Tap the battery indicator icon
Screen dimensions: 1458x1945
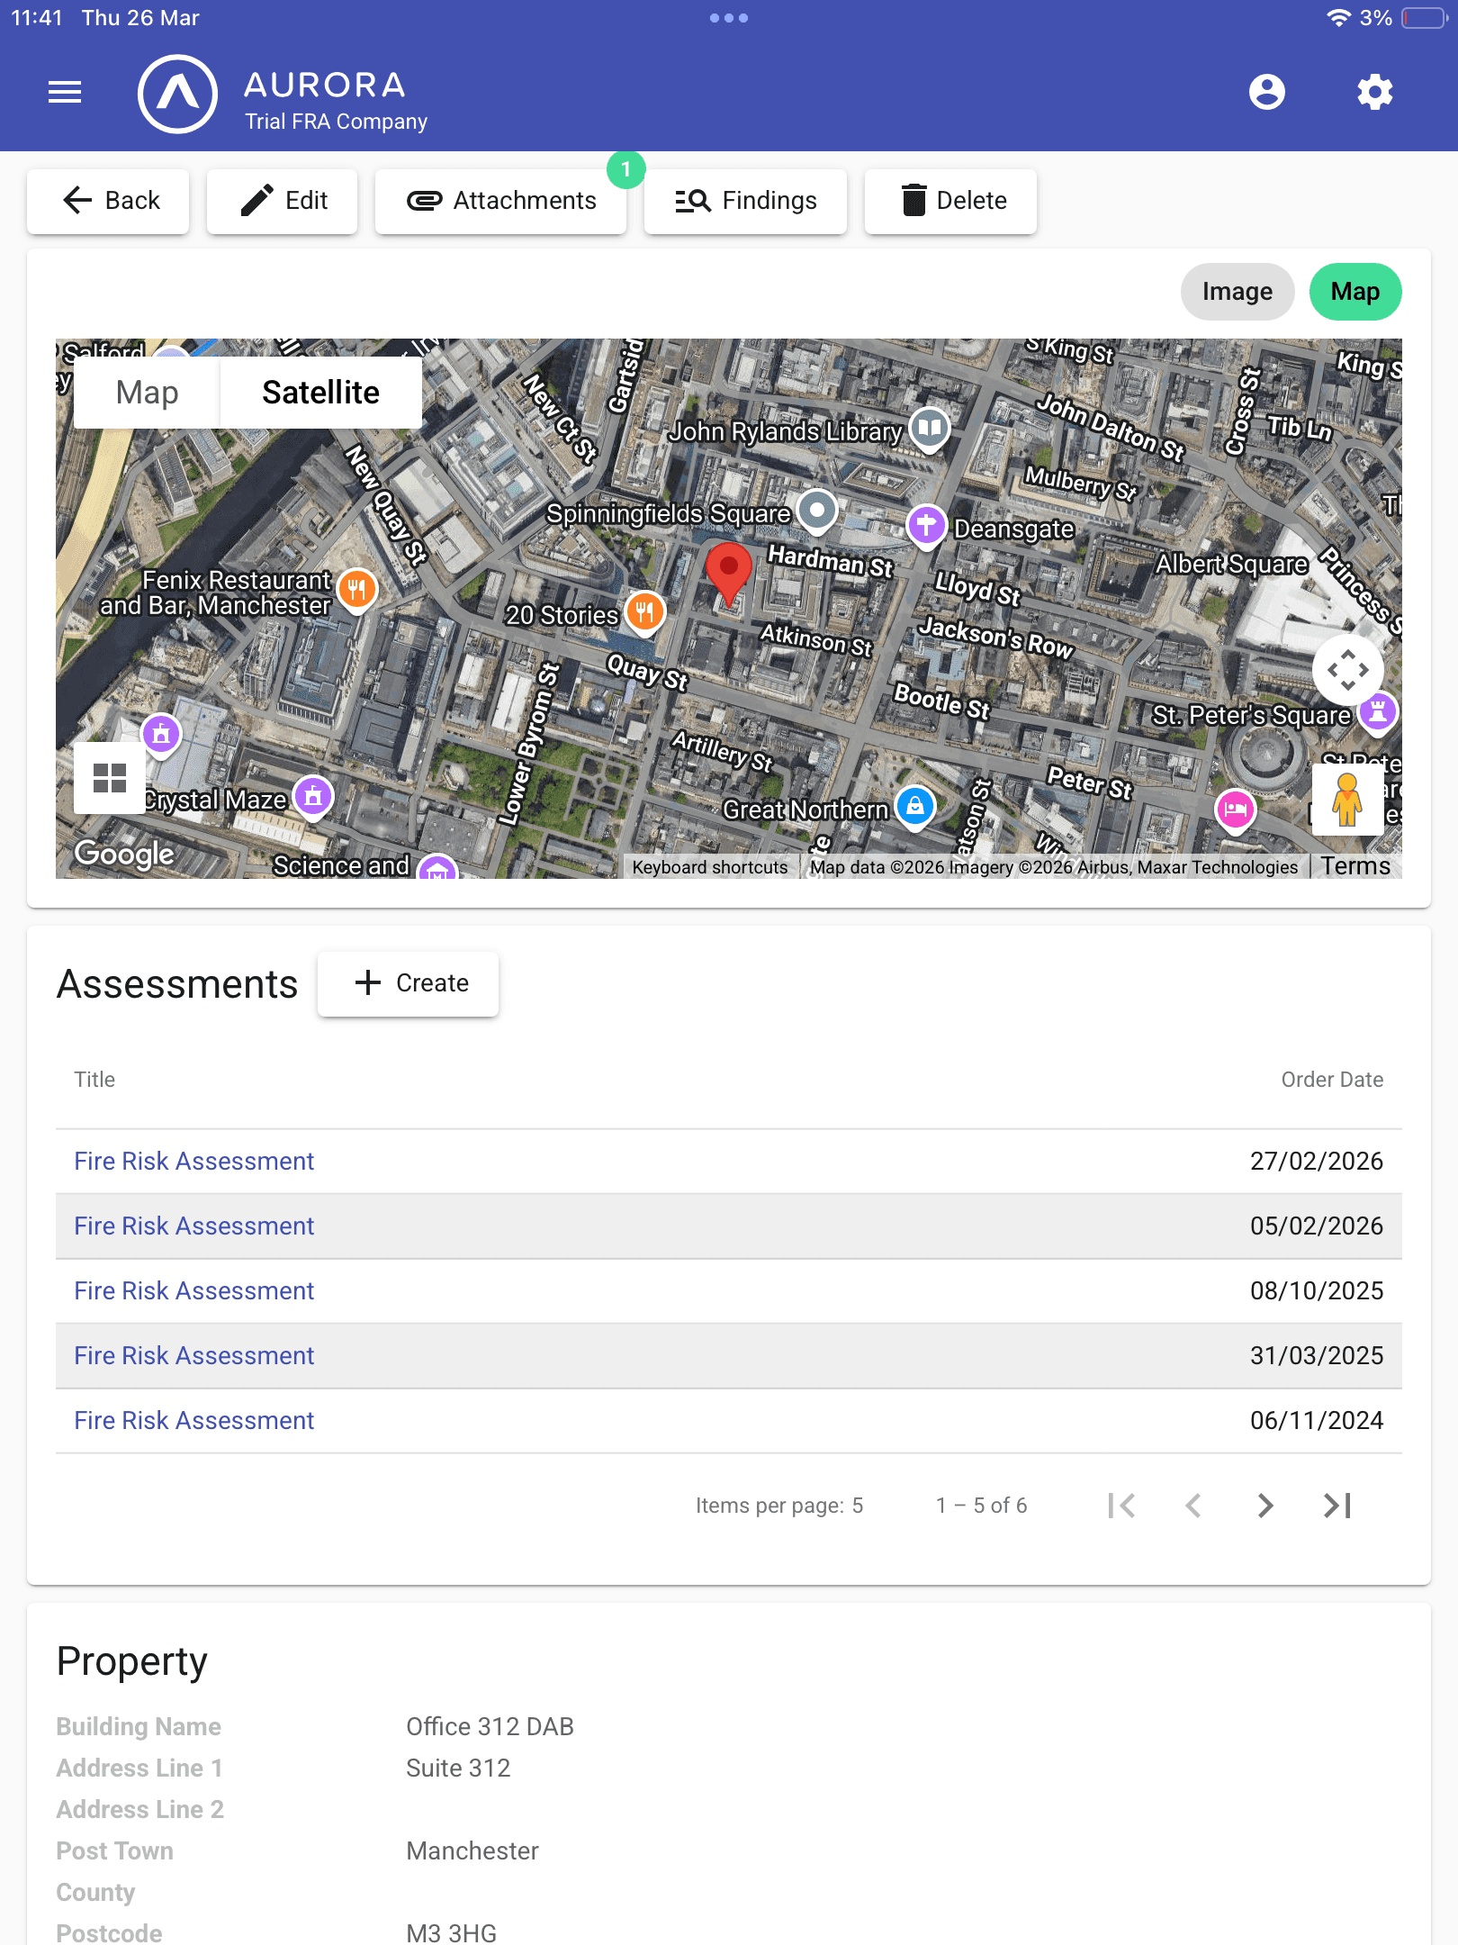[1425, 18]
